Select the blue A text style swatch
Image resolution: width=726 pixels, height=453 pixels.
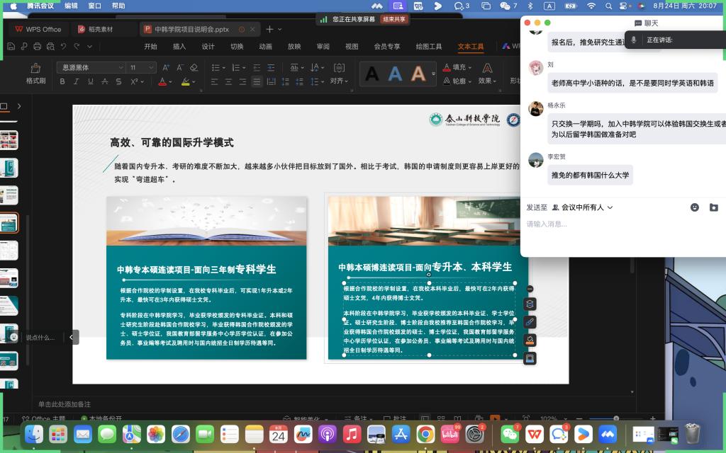click(x=395, y=73)
